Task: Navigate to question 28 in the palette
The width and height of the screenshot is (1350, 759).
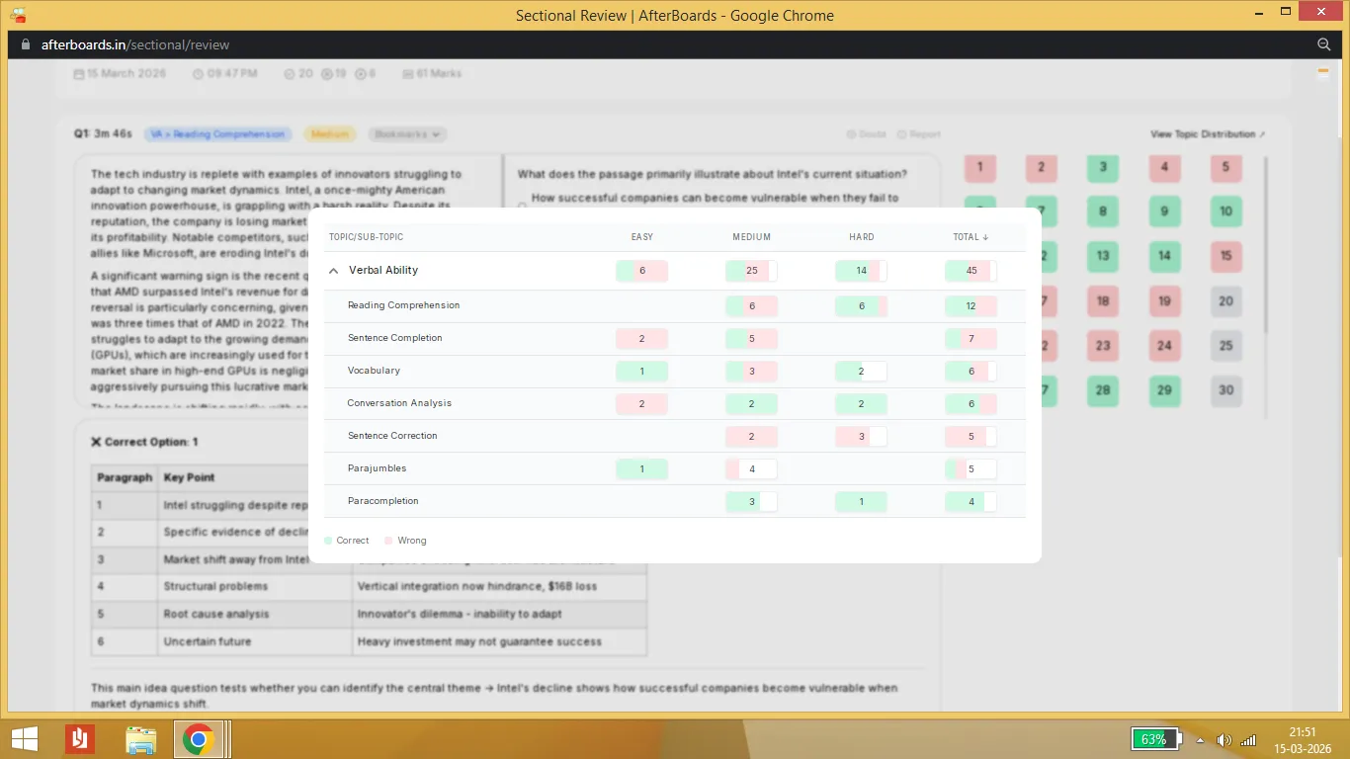Action: (1103, 390)
